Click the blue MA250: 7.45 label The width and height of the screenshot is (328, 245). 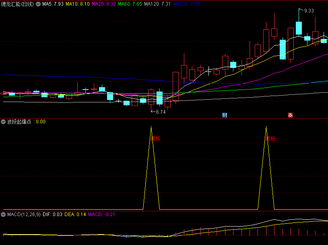click(186, 4)
